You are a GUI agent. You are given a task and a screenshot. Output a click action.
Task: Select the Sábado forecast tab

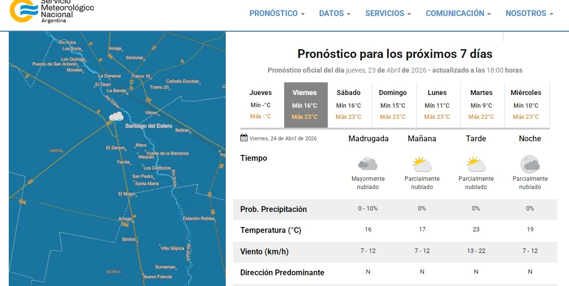349,105
